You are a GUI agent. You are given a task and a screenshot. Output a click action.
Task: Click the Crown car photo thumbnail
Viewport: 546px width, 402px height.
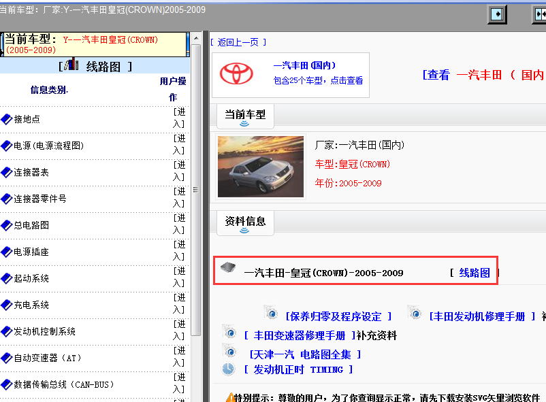[261, 167]
